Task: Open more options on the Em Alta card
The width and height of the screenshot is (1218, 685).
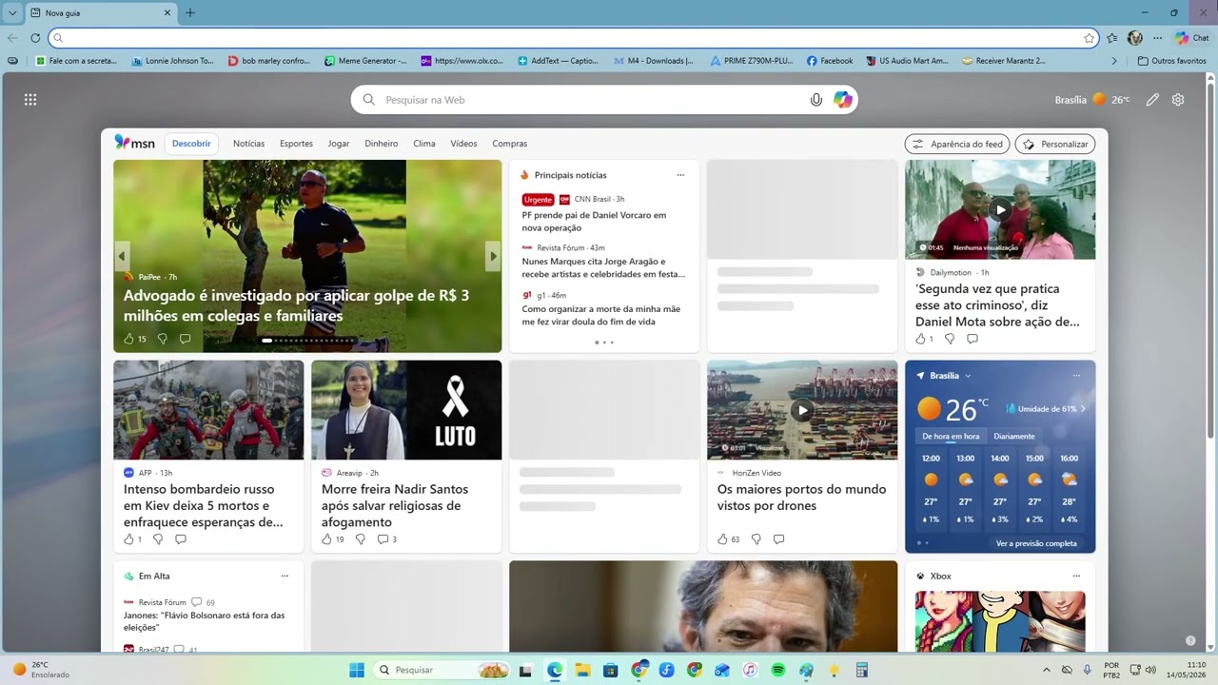Action: tap(285, 577)
